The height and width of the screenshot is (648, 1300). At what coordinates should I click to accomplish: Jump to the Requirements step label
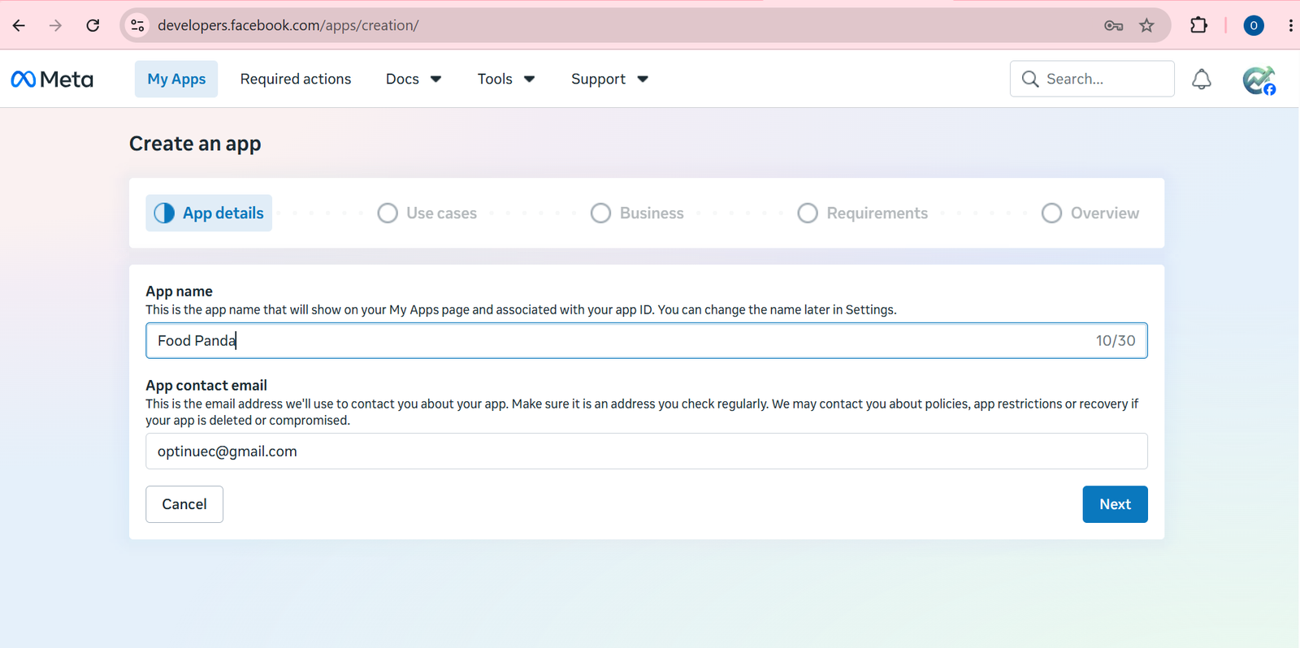(x=877, y=213)
